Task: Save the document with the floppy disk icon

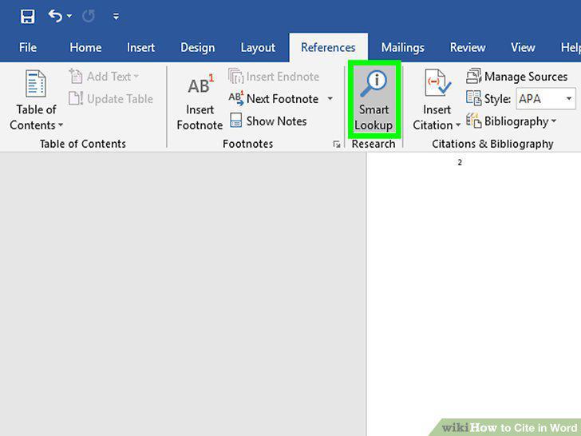Action: [x=27, y=16]
